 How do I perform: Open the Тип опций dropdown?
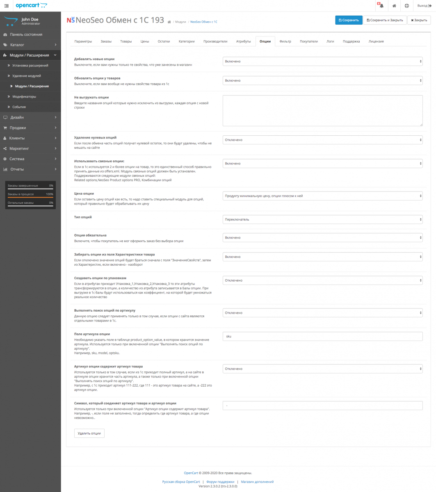[x=322, y=219]
